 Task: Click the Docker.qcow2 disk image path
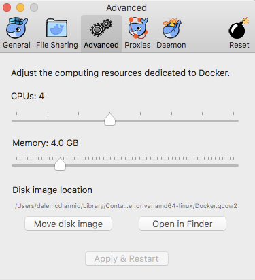126,206
